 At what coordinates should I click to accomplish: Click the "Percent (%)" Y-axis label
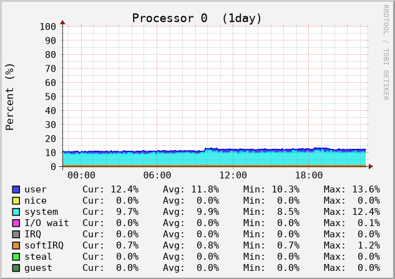click(x=10, y=96)
